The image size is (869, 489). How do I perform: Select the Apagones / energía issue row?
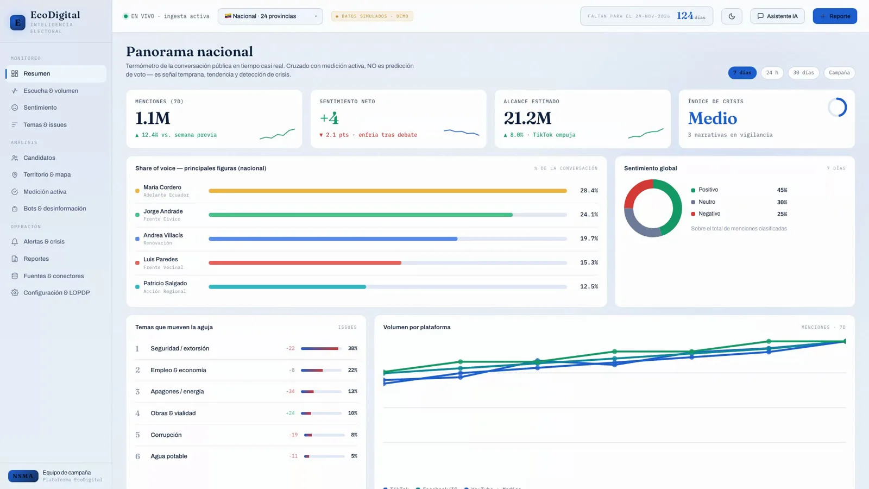point(246,392)
